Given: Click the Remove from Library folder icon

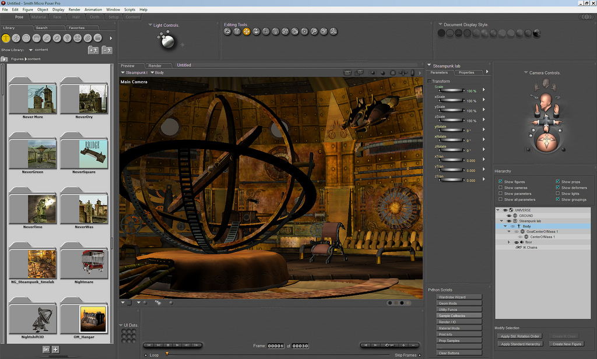Looking at the screenshot, I should pyautogui.click(x=107, y=50).
